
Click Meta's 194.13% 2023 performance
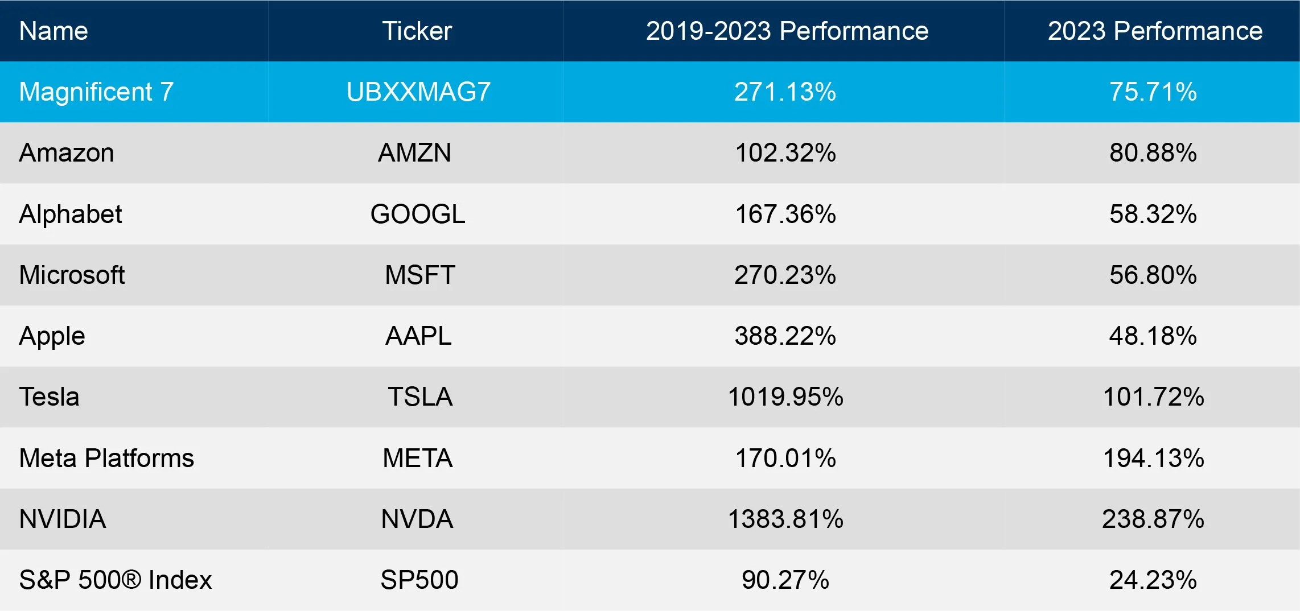pos(1153,458)
